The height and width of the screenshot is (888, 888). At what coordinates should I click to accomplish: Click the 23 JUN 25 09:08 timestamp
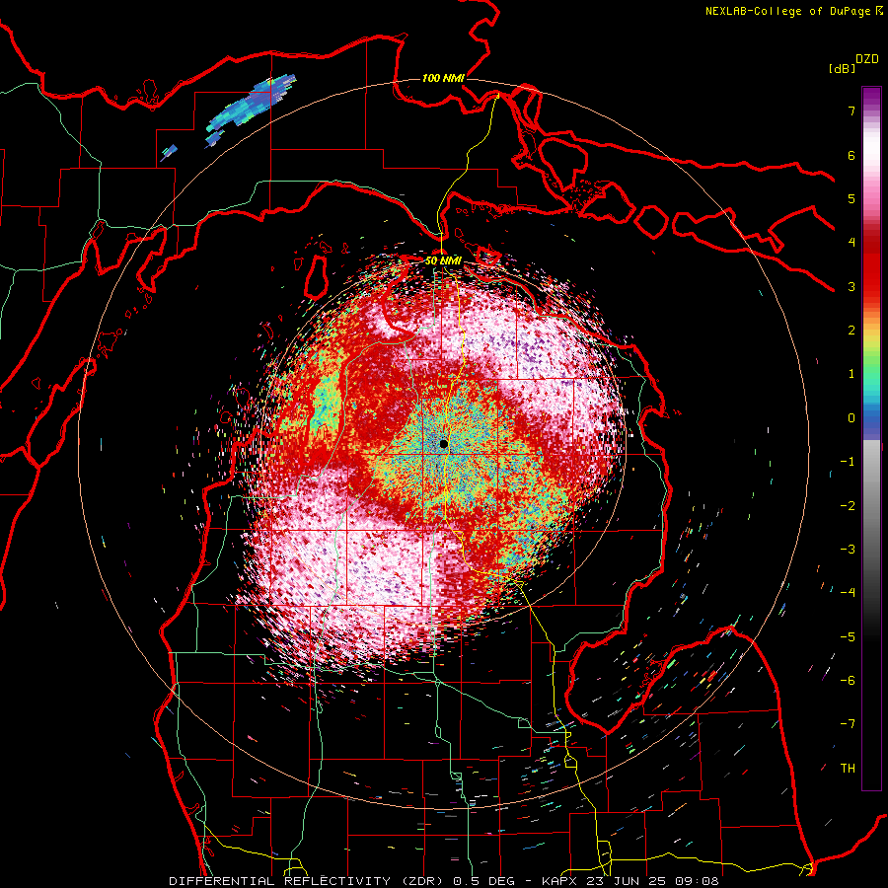[653, 881]
